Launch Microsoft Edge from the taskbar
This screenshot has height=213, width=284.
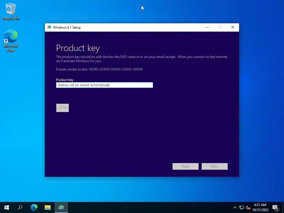point(34,207)
